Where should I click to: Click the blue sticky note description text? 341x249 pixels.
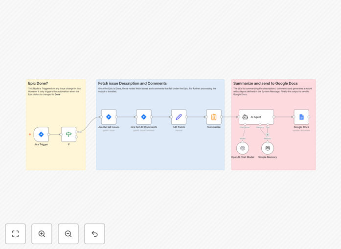pos(157,90)
